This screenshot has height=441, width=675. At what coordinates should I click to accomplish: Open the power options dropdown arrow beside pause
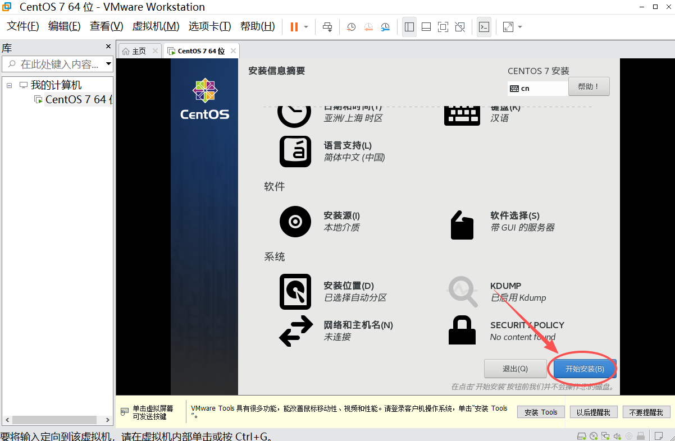306,27
